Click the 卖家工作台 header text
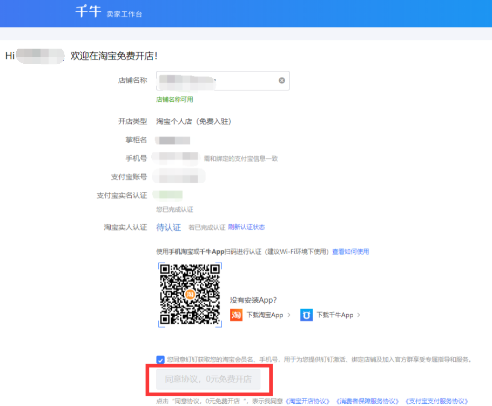 (x=125, y=14)
